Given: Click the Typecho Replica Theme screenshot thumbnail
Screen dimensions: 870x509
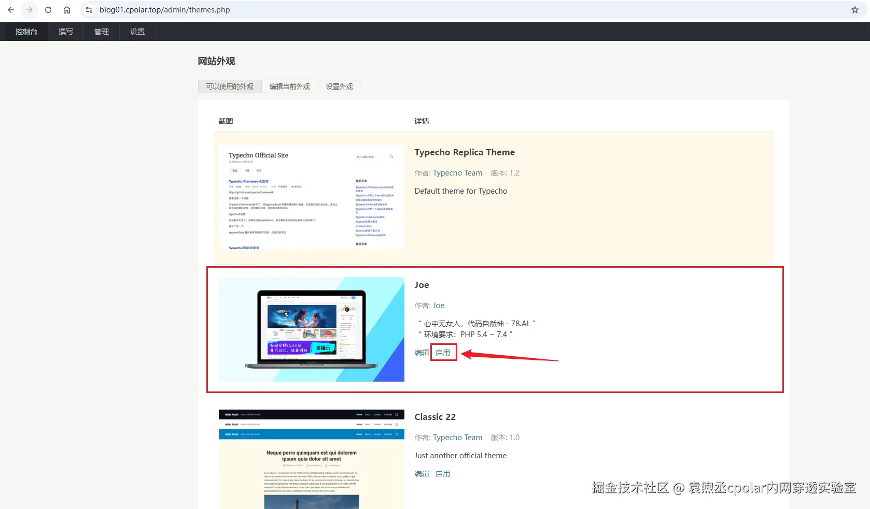Looking at the screenshot, I should [x=312, y=197].
